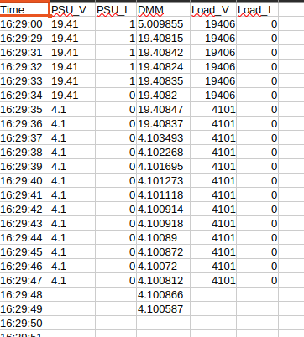
Task: Select the time cell 16:29:35
Action: pos(25,110)
